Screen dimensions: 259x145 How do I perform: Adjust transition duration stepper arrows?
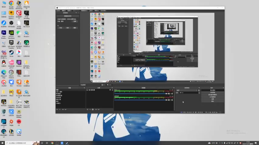click(x=199, y=93)
